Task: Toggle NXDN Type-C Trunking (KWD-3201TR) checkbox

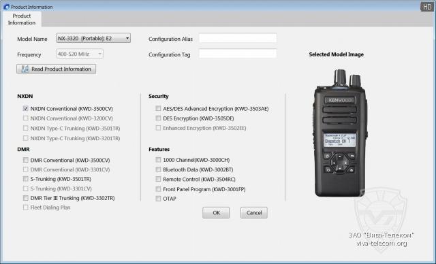Action: pos(26,138)
